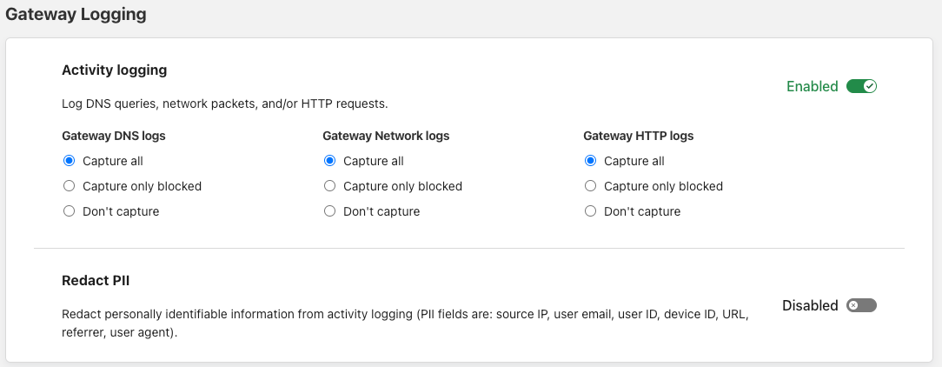The height and width of the screenshot is (367, 942).
Task: Enable the Redact PII switch
Action: (861, 305)
